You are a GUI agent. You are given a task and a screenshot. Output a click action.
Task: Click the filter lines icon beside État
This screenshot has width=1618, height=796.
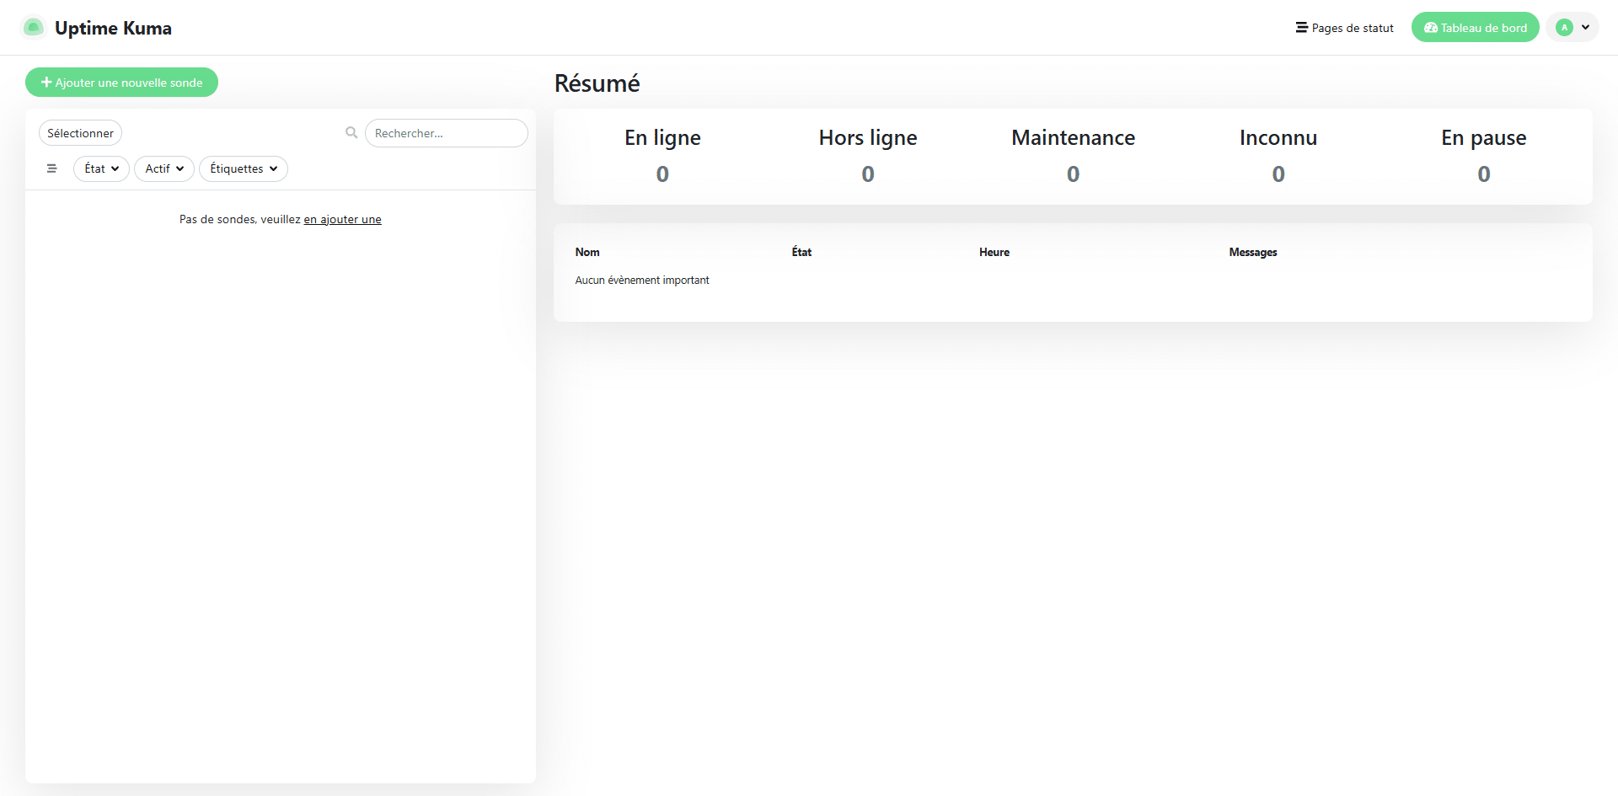(x=52, y=168)
